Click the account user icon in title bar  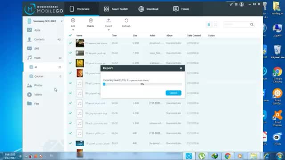(x=241, y=4)
